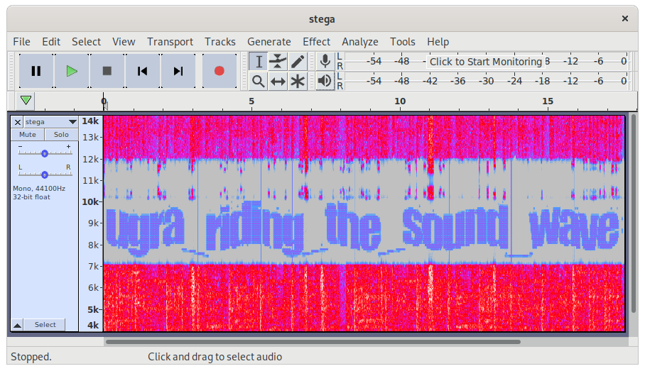This screenshot has height=371, width=645.
Task: Open the stega track name dropdown menu
Action: 50,122
